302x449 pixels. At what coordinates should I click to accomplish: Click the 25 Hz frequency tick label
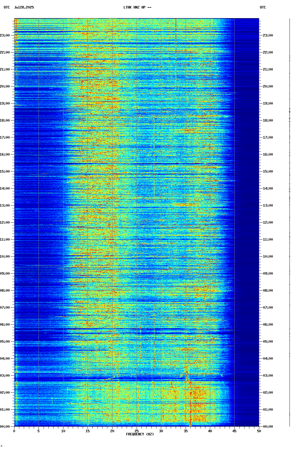coord(137,431)
